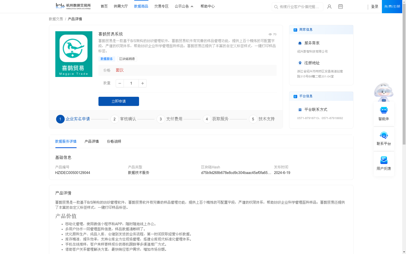The width and height of the screenshot is (406, 254).
Task: Click the publish date 2024-6-19
Action: pos(282,173)
